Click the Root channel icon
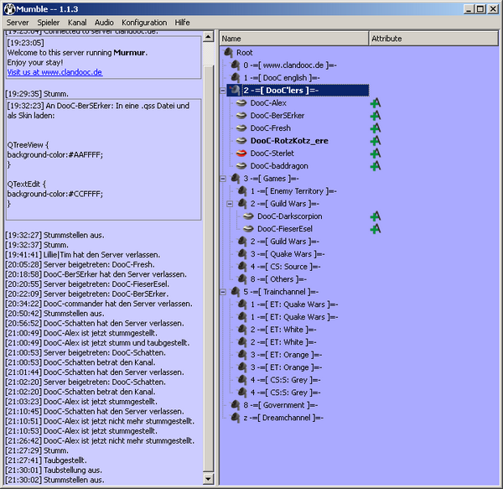 228,53
